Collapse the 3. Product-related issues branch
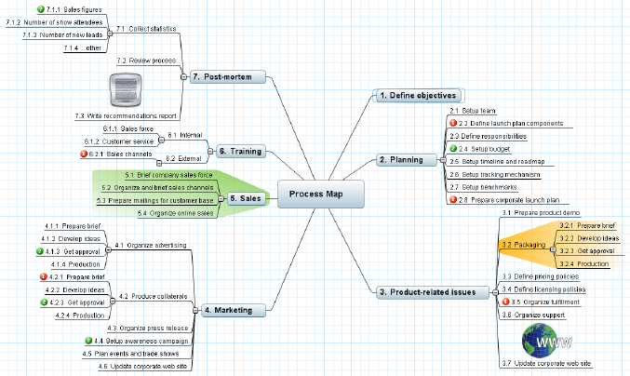630x376 pixels. [x=495, y=292]
